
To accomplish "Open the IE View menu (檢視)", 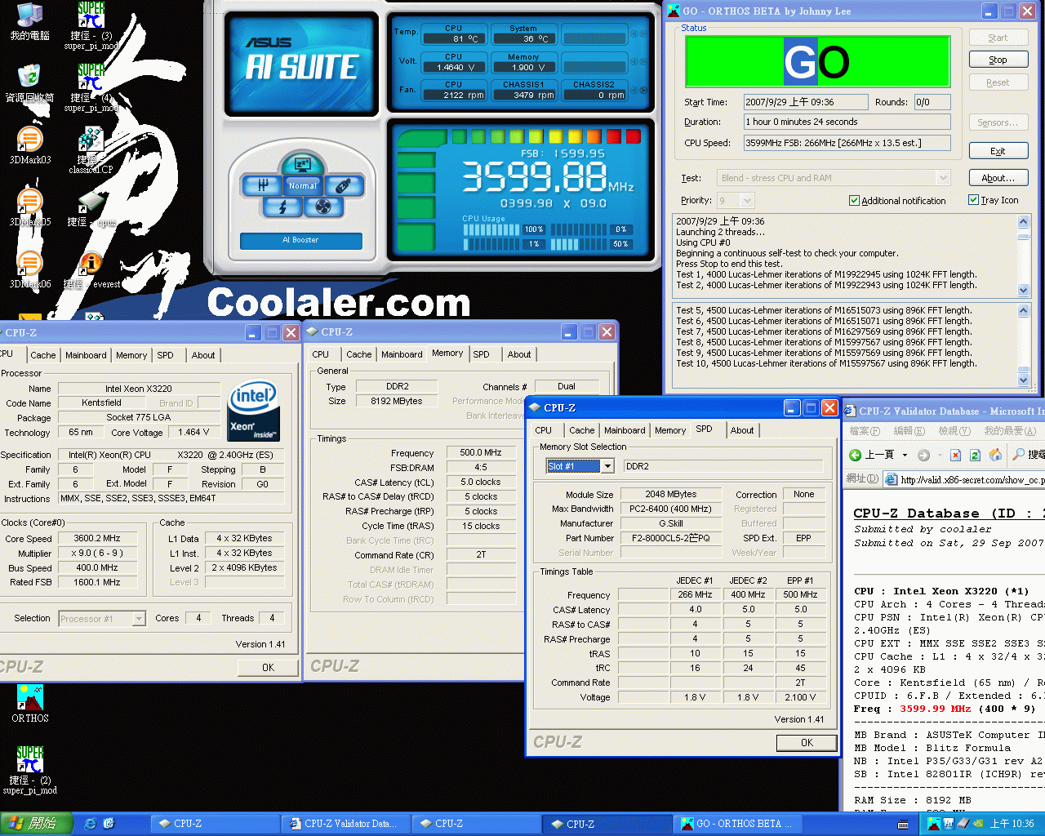I will (954, 431).
